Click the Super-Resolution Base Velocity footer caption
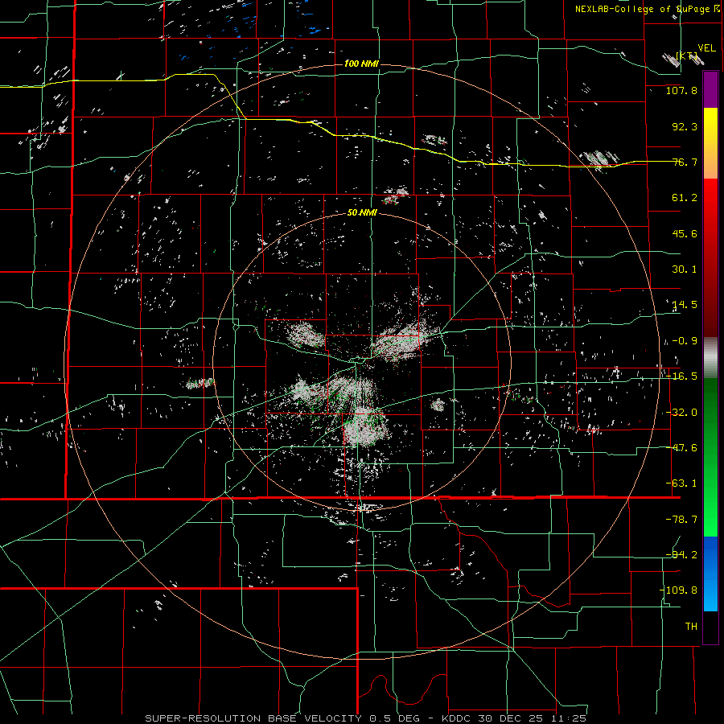This screenshot has width=724, height=724. [366, 718]
